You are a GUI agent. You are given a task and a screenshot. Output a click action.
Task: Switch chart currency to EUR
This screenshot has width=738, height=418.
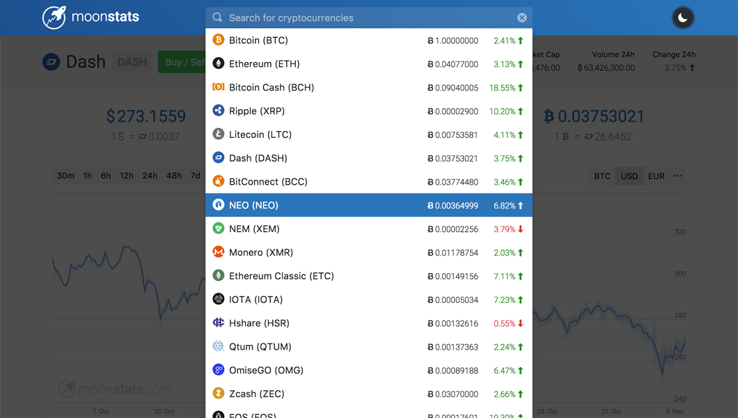pos(656,176)
